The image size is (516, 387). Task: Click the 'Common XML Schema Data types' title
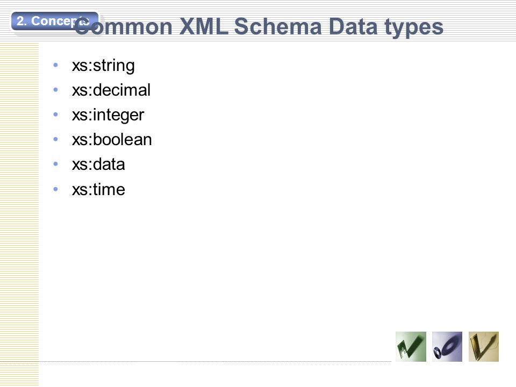tap(259, 27)
